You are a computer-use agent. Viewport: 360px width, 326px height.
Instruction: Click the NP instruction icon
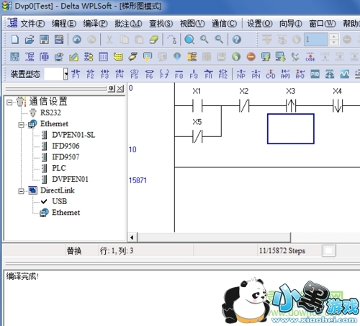[x=241, y=74]
